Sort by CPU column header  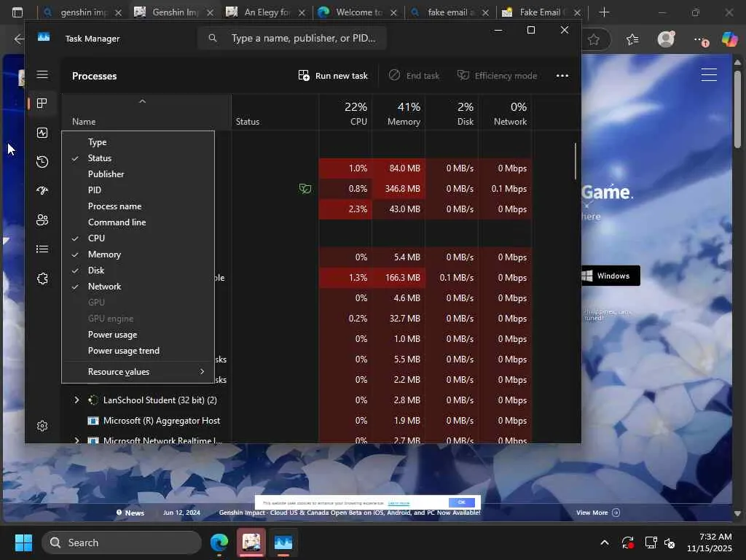(345, 113)
